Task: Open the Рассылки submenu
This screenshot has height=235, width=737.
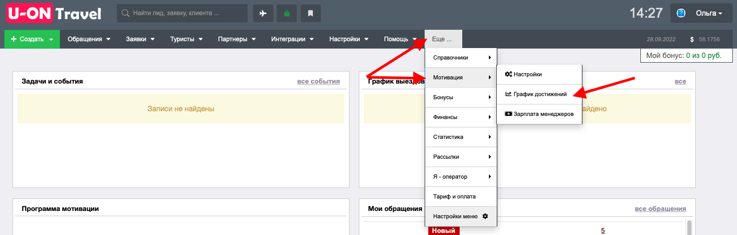Action: coord(461,157)
